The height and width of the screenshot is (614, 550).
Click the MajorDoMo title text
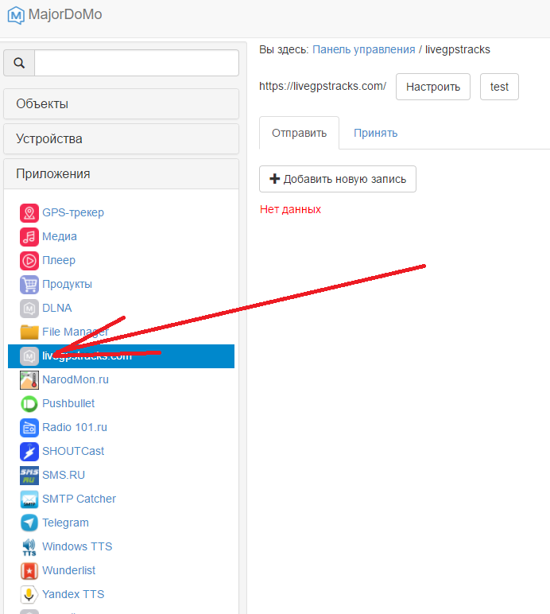pos(65,14)
